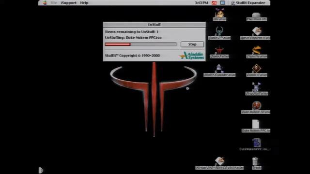Click the 'UnStuffing: Duke Nukem PPC.iso' text

pos(133,38)
